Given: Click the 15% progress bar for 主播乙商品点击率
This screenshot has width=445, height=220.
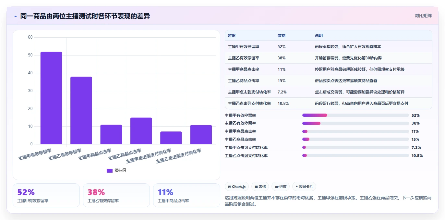Looking at the screenshot, I should (355, 140).
